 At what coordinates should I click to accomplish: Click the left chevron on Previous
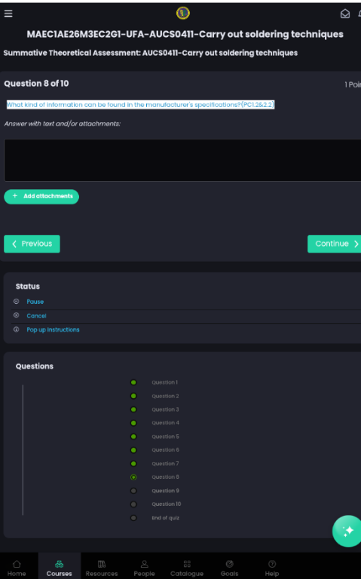pyautogui.click(x=14, y=244)
